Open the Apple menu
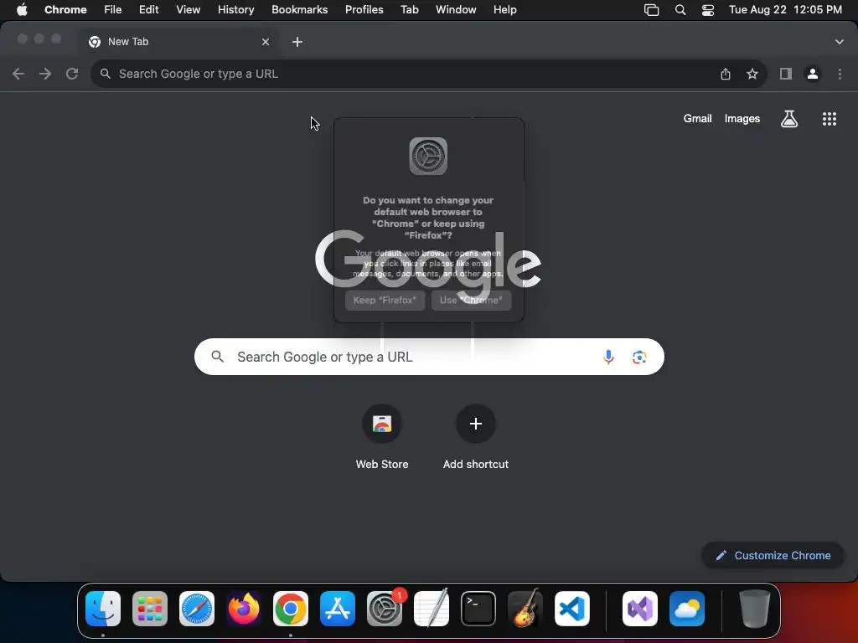858x643 pixels. tap(22, 10)
